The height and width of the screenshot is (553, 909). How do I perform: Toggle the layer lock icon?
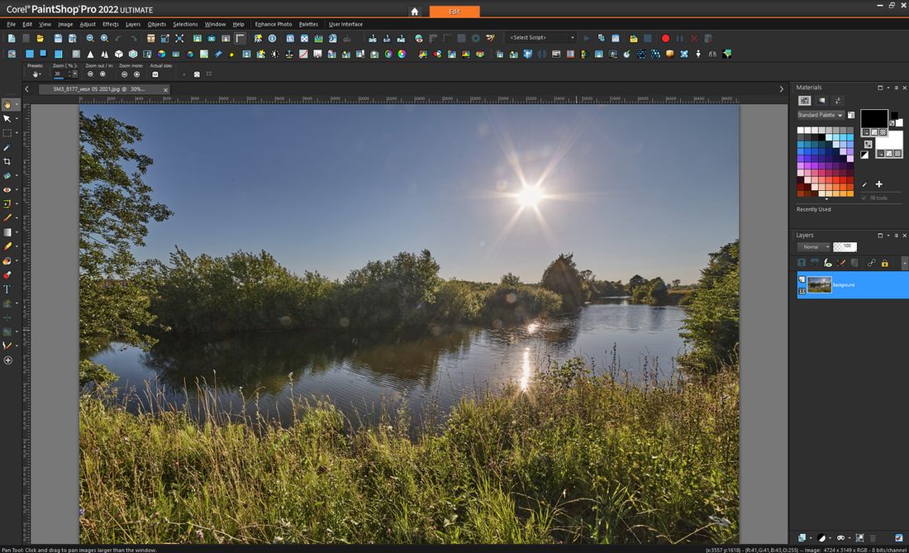(x=885, y=263)
